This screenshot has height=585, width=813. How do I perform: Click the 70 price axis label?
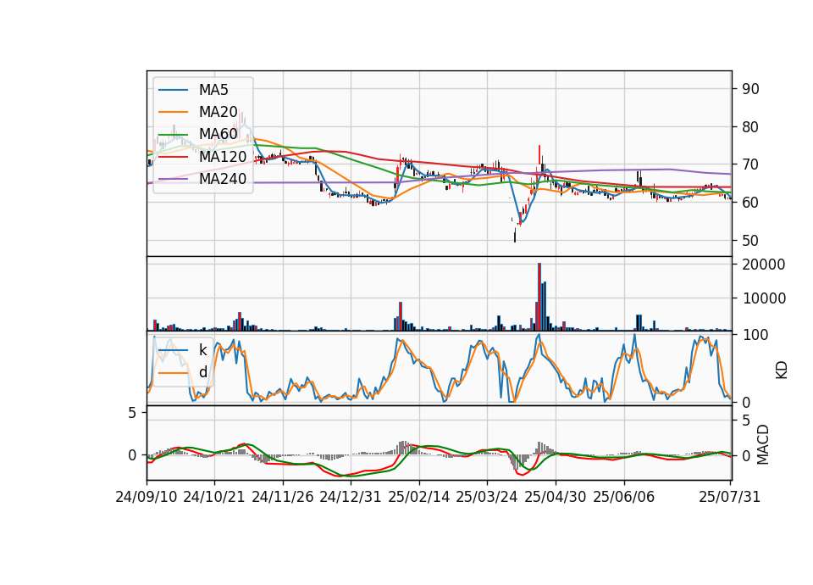[x=751, y=165]
